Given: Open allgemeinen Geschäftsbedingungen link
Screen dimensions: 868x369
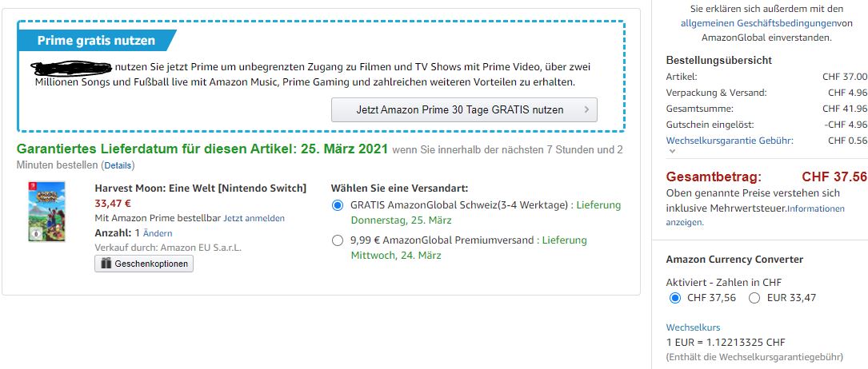Looking at the screenshot, I should [x=758, y=23].
